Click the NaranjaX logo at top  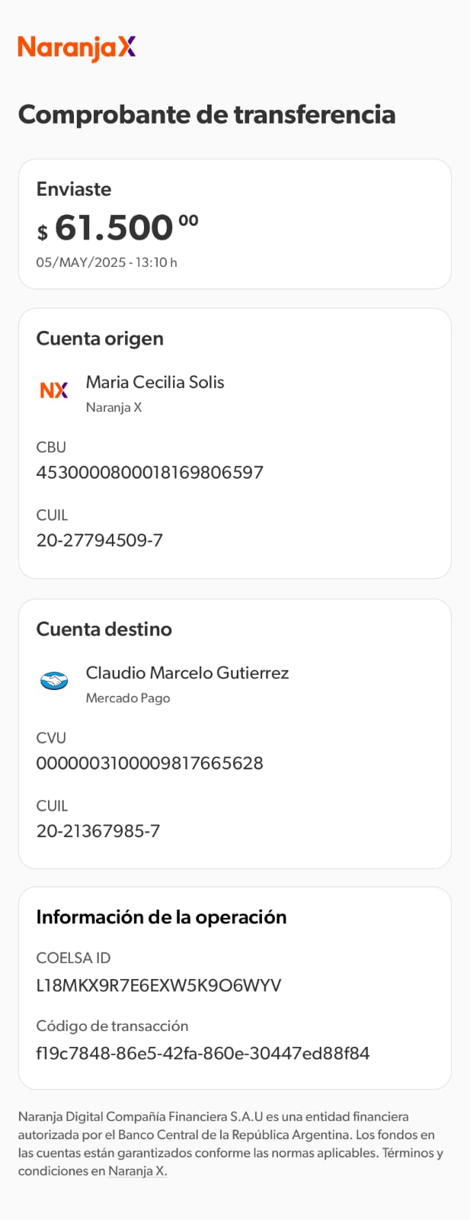[x=76, y=48]
